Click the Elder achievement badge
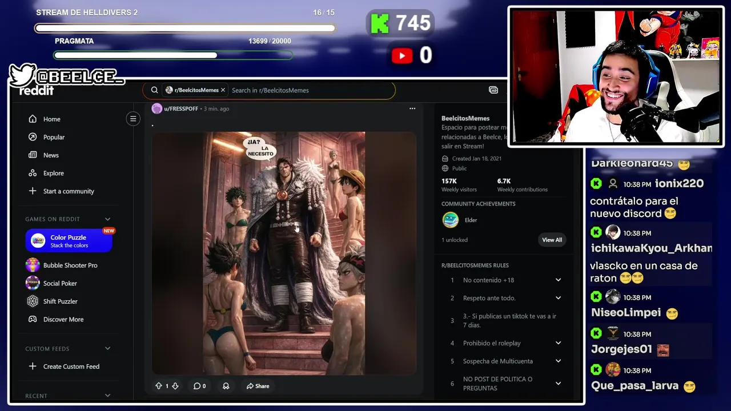Screen dimensions: 731x411 pyautogui.click(x=451, y=220)
